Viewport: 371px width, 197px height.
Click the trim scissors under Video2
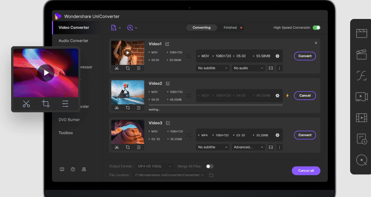click(x=117, y=108)
